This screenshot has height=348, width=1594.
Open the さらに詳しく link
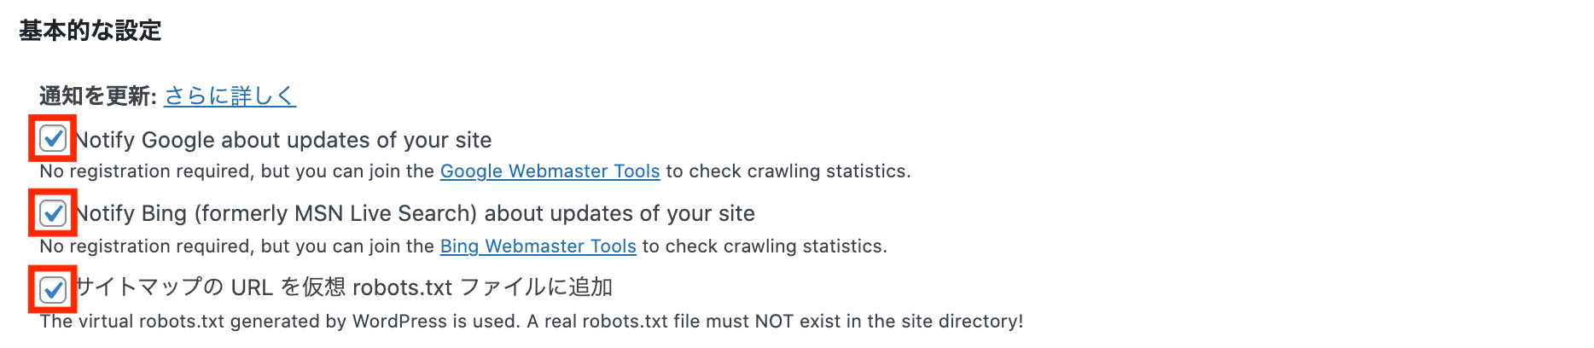(230, 96)
